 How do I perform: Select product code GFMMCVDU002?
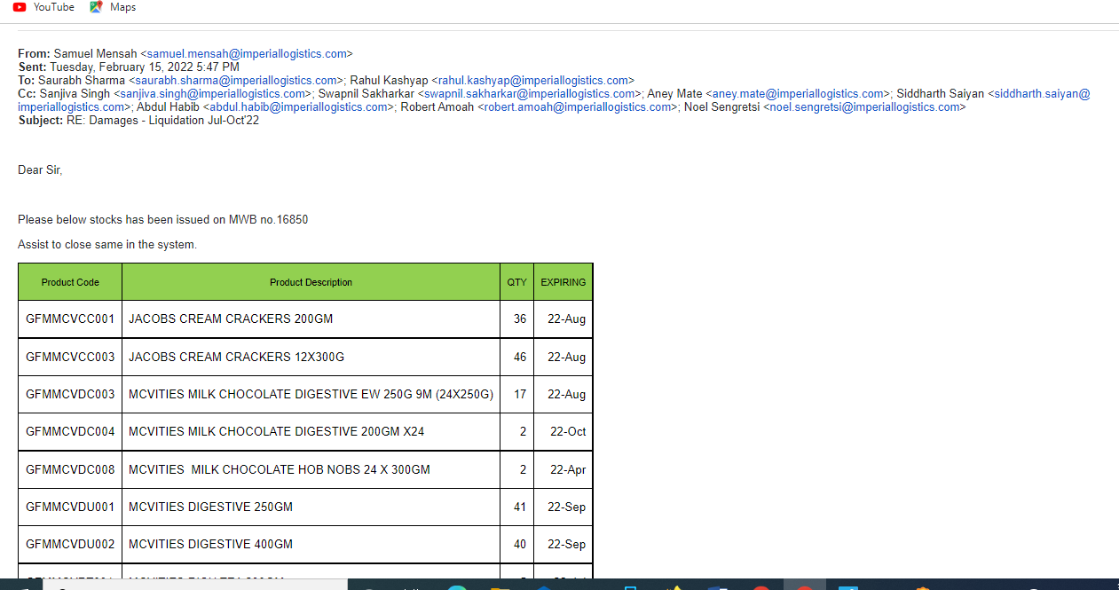pyautogui.click(x=70, y=545)
